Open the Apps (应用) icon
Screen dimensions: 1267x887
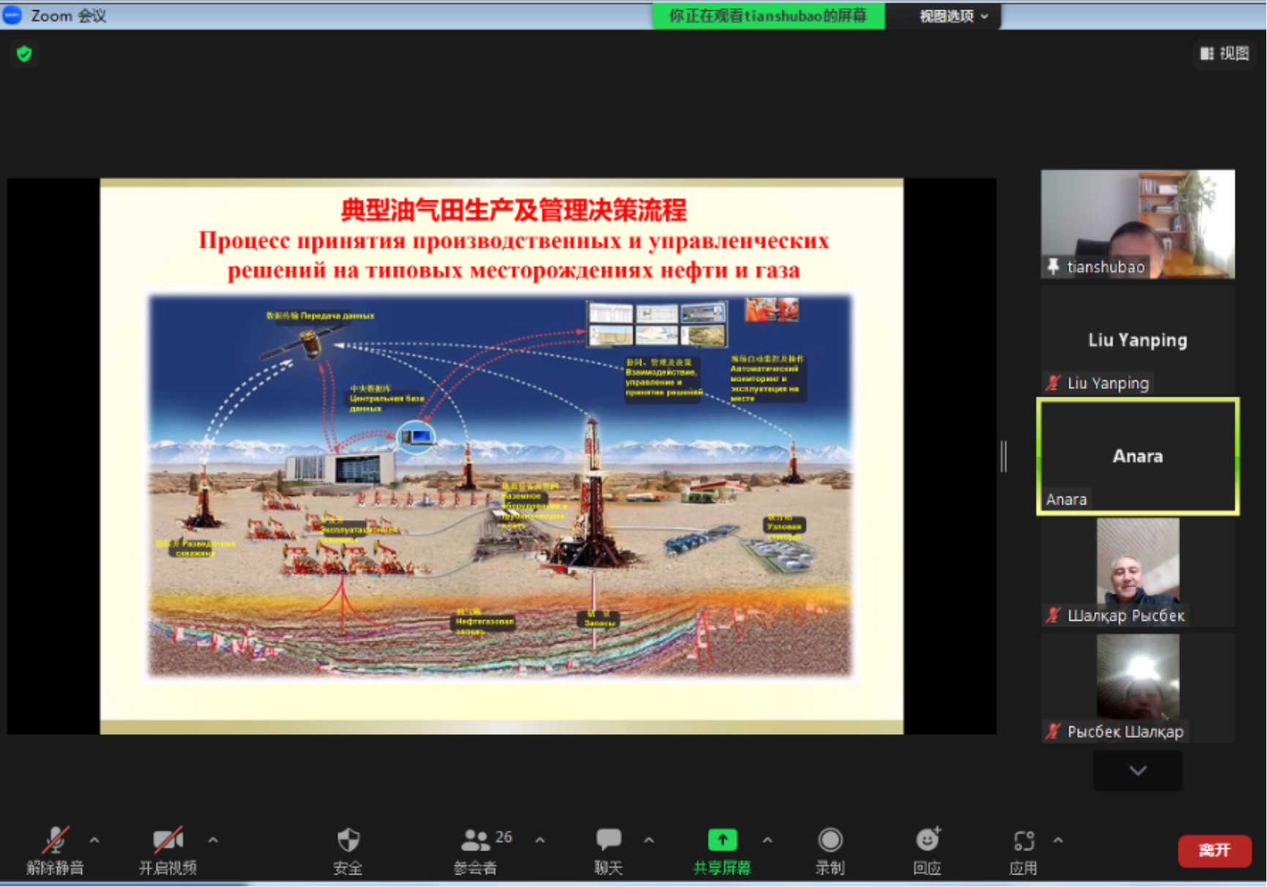[1023, 841]
